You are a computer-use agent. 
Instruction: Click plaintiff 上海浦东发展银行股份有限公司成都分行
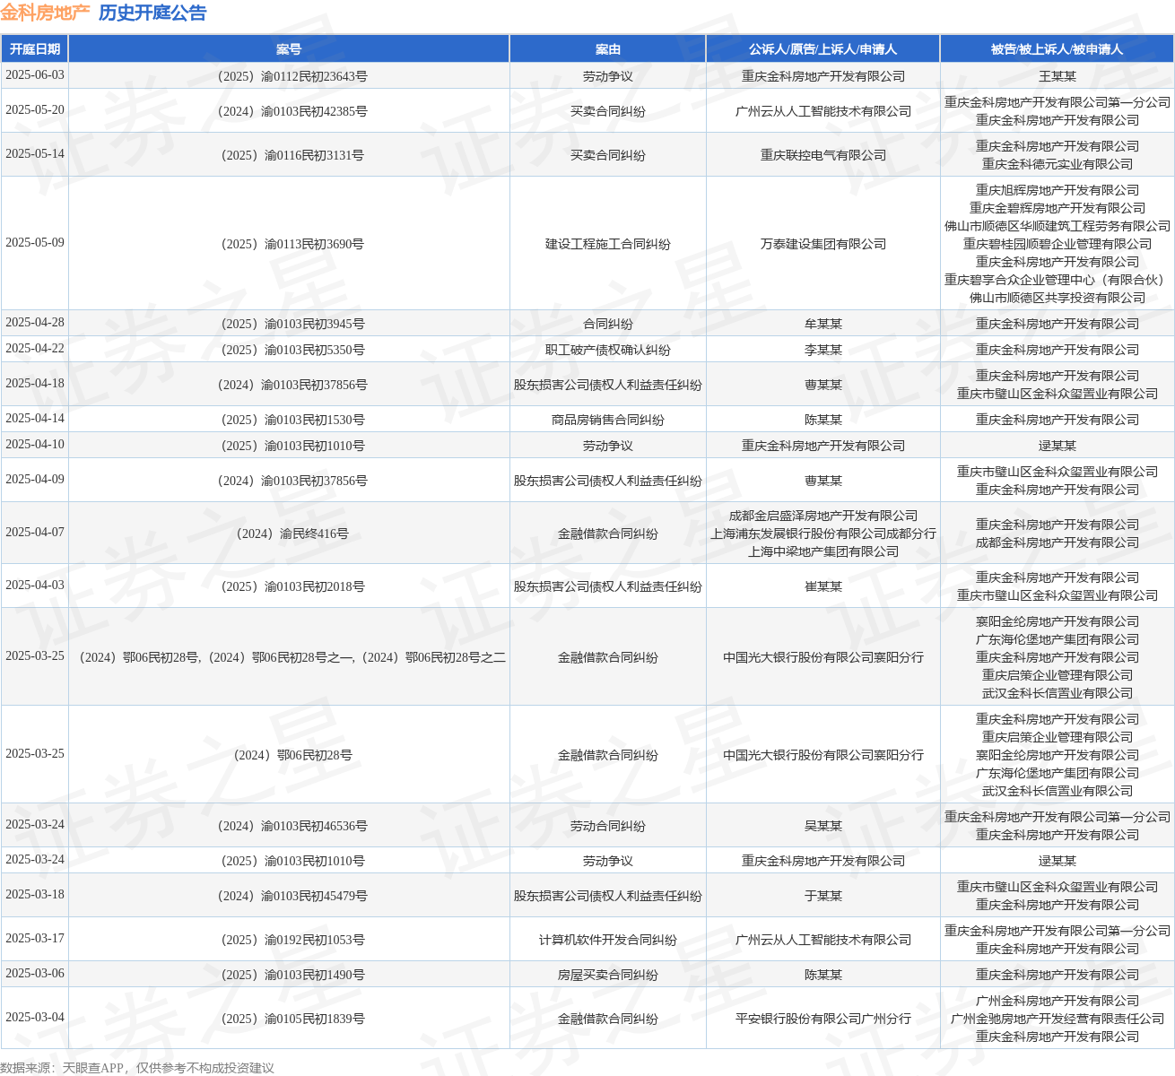[823, 534]
